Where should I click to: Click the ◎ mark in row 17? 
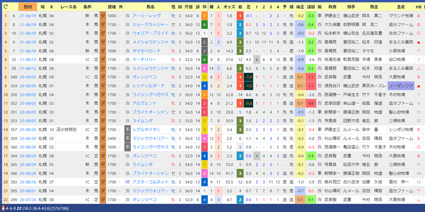[x=419, y=156]
